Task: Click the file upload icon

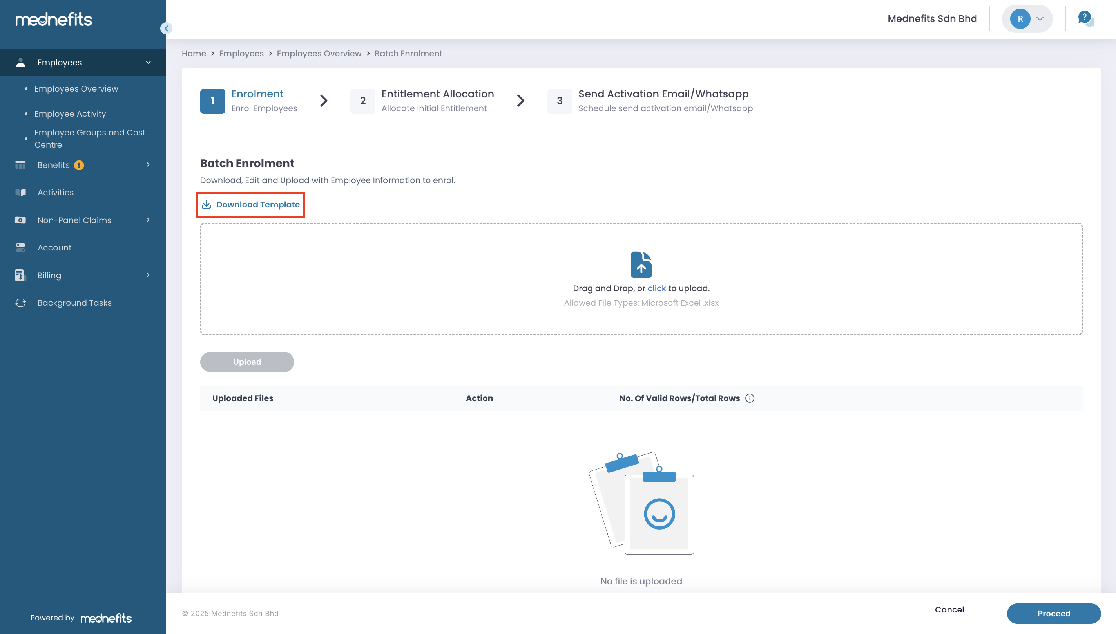Action: (641, 264)
